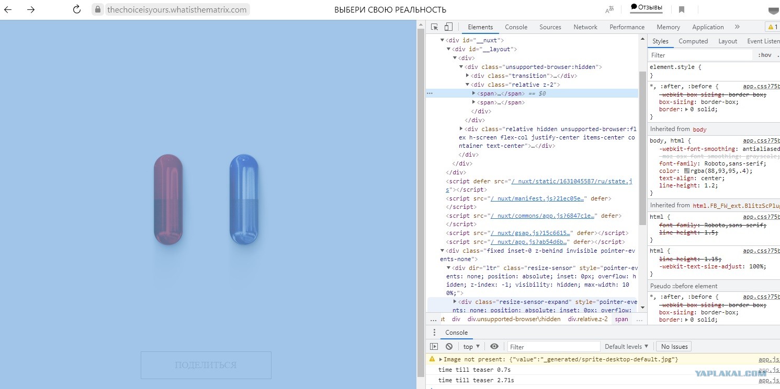780x389 pixels.
Task: Open the Network tab
Action: pos(585,27)
